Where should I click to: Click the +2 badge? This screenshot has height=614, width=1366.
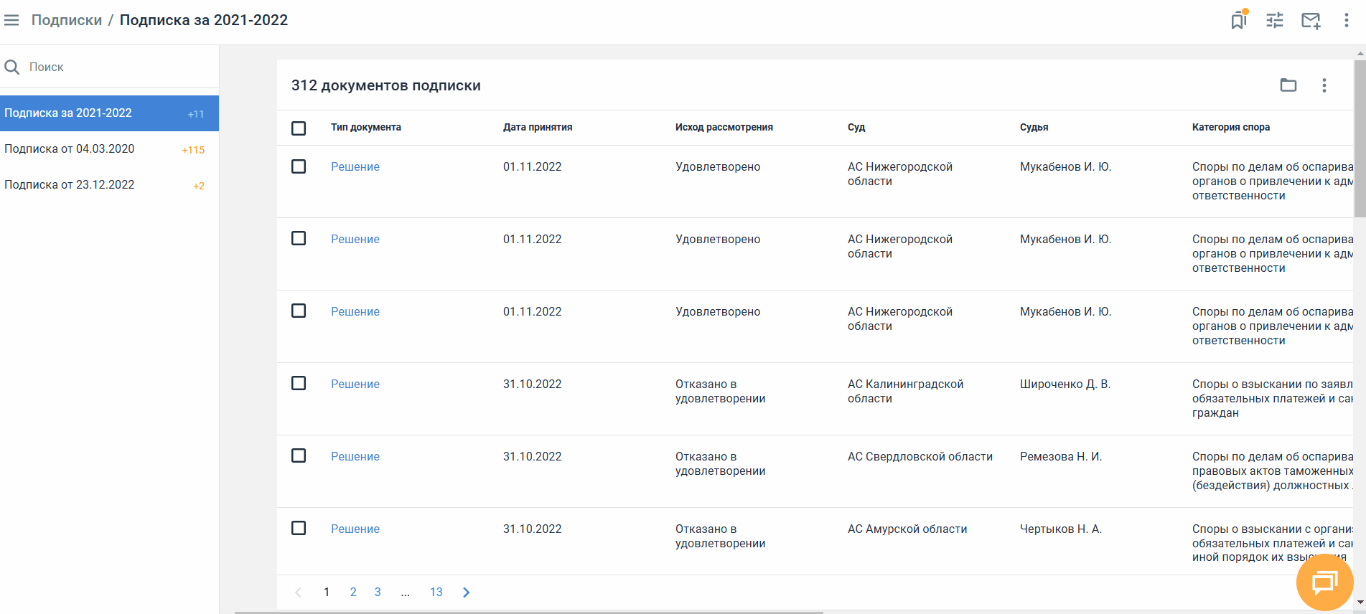point(199,186)
